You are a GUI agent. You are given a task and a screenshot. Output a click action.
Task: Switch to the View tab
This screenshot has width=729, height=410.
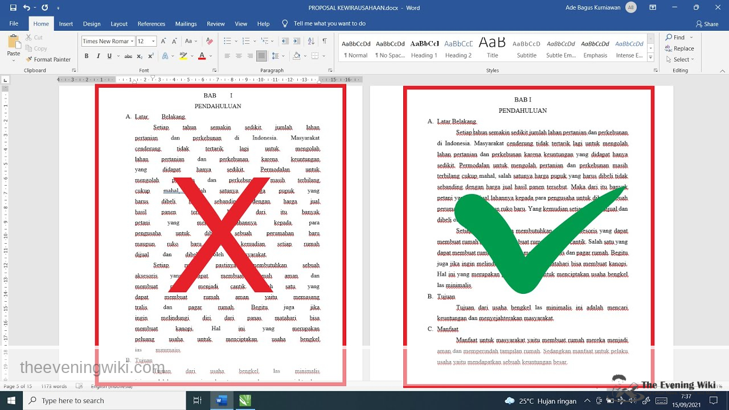click(241, 24)
